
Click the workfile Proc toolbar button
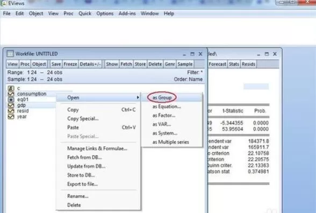(x=25, y=64)
